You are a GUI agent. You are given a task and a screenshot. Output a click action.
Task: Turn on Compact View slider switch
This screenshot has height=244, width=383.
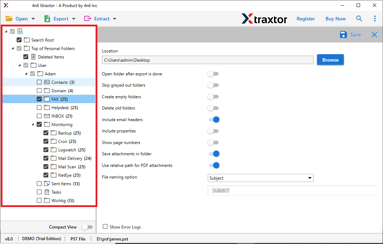coord(87,227)
